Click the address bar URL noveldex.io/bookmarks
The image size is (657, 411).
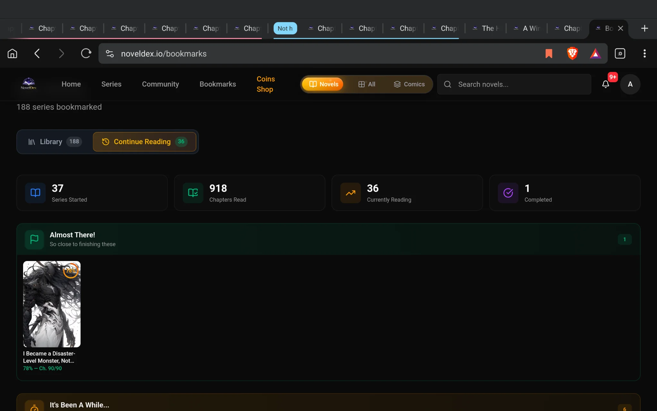click(x=164, y=54)
